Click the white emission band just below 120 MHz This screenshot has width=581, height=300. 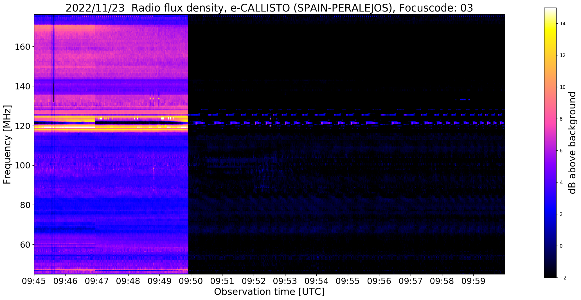(111, 127)
